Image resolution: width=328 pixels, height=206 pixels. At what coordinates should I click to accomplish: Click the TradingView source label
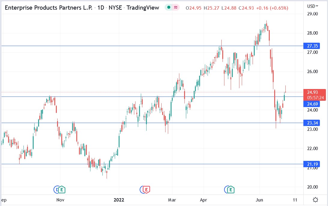[143, 8]
